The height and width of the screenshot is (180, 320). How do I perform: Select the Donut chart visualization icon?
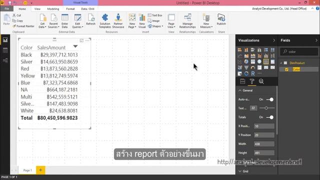coord(246,73)
